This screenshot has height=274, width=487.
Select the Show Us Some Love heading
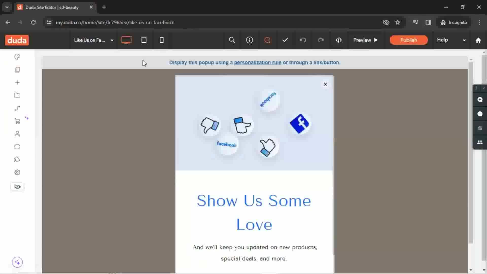pyautogui.click(x=254, y=213)
